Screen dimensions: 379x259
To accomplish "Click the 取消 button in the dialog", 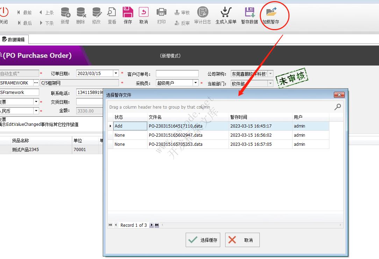I will [x=242, y=240].
